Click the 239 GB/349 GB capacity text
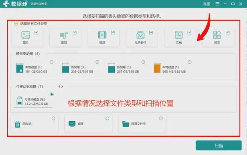247x155 pixels. [82, 72]
